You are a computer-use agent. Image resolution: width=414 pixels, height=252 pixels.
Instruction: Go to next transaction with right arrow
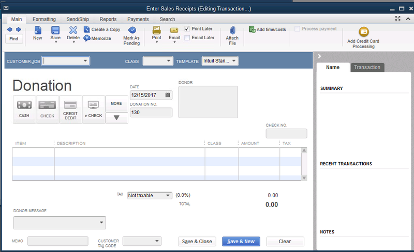click(19, 29)
